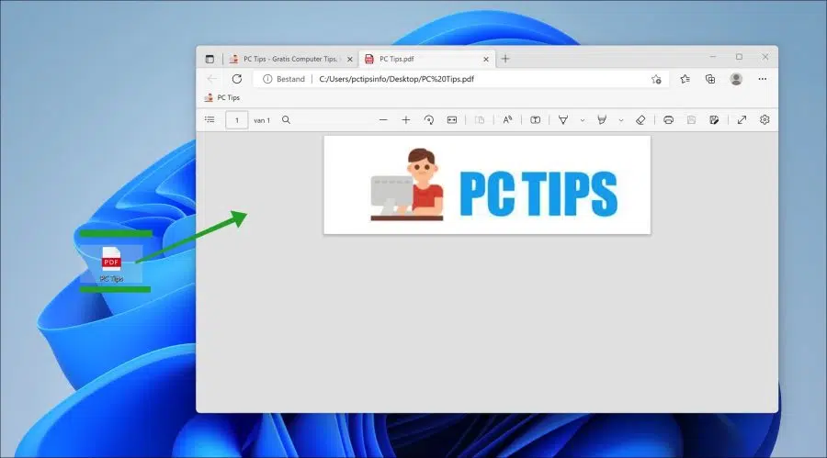Open a new browser tab
The image size is (827, 458).
click(x=505, y=59)
